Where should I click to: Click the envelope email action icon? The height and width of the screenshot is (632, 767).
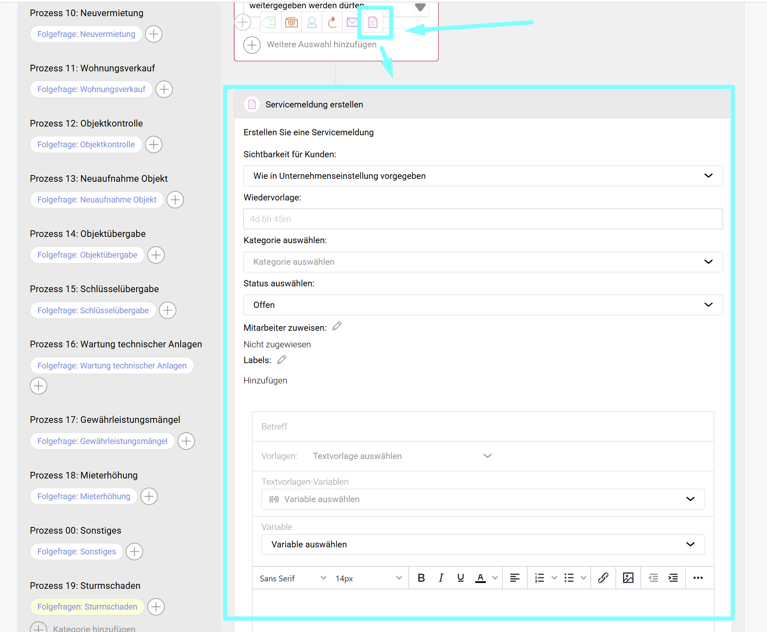click(x=352, y=22)
